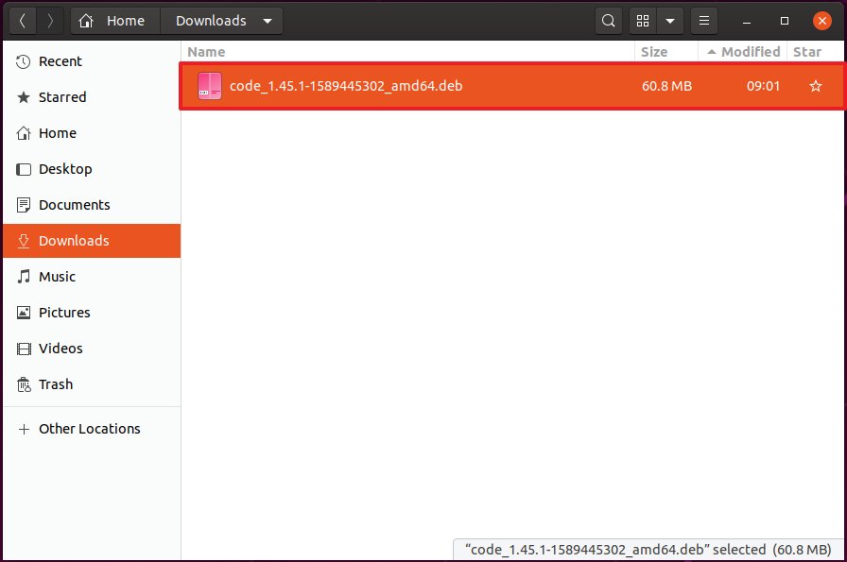Open Other Locations in the sidebar
This screenshot has height=562, width=847.
92,429
